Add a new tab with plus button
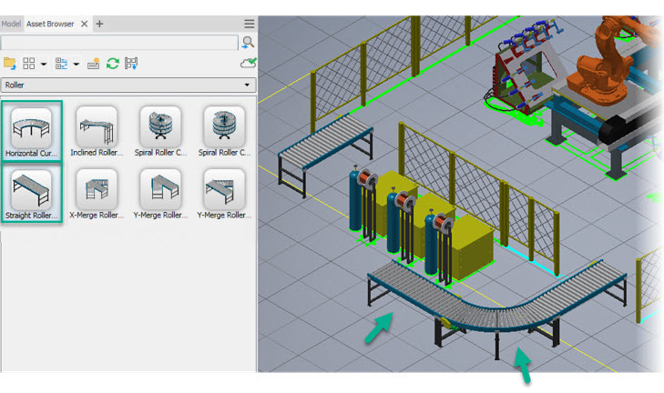Viewport: 664px width, 393px height. (99, 24)
